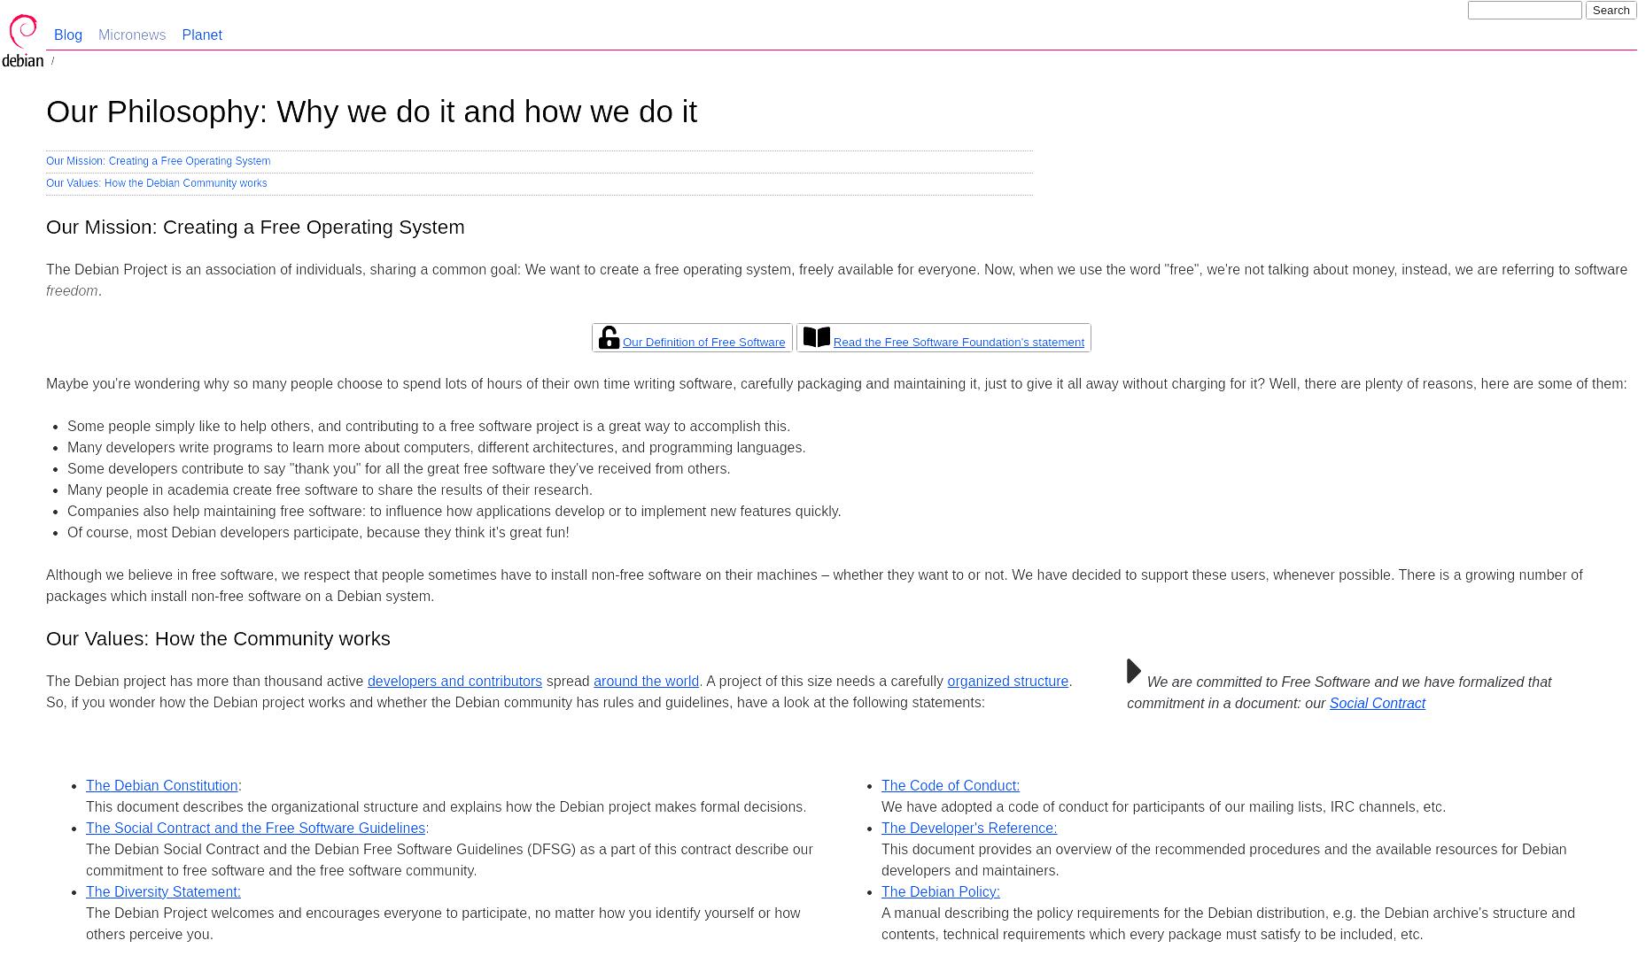The image size is (1646, 956).
Task: Follow the around the world link
Action: [646, 682]
